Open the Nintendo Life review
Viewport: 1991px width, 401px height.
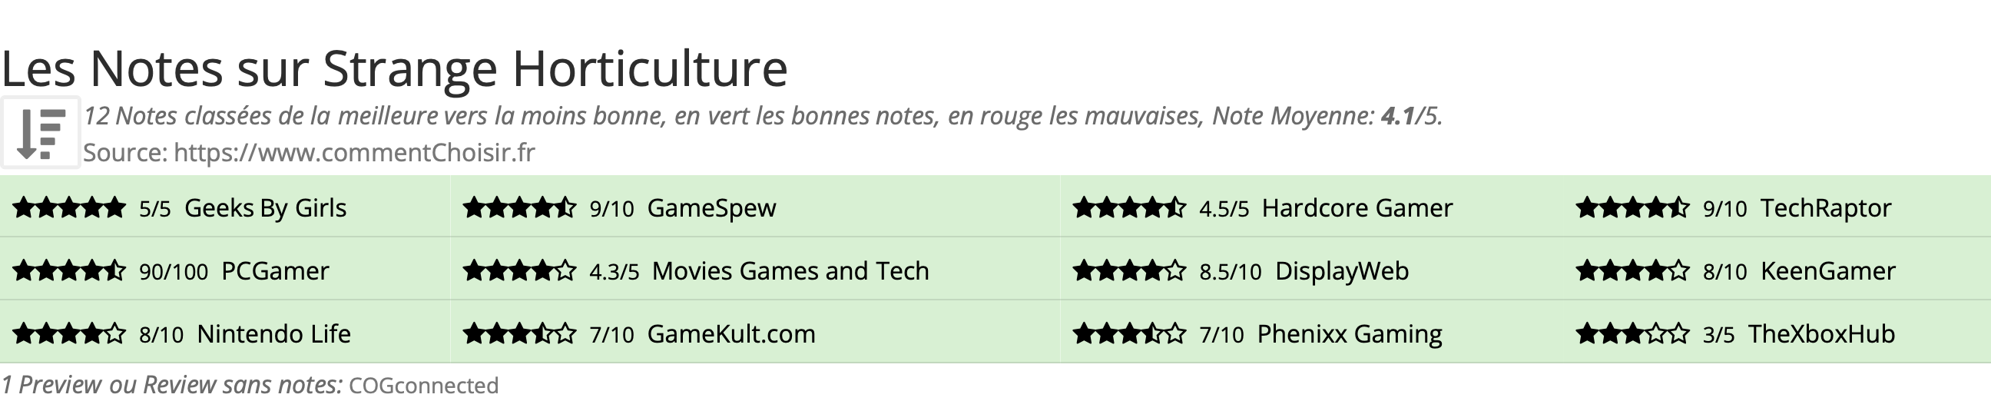(273, 333)
